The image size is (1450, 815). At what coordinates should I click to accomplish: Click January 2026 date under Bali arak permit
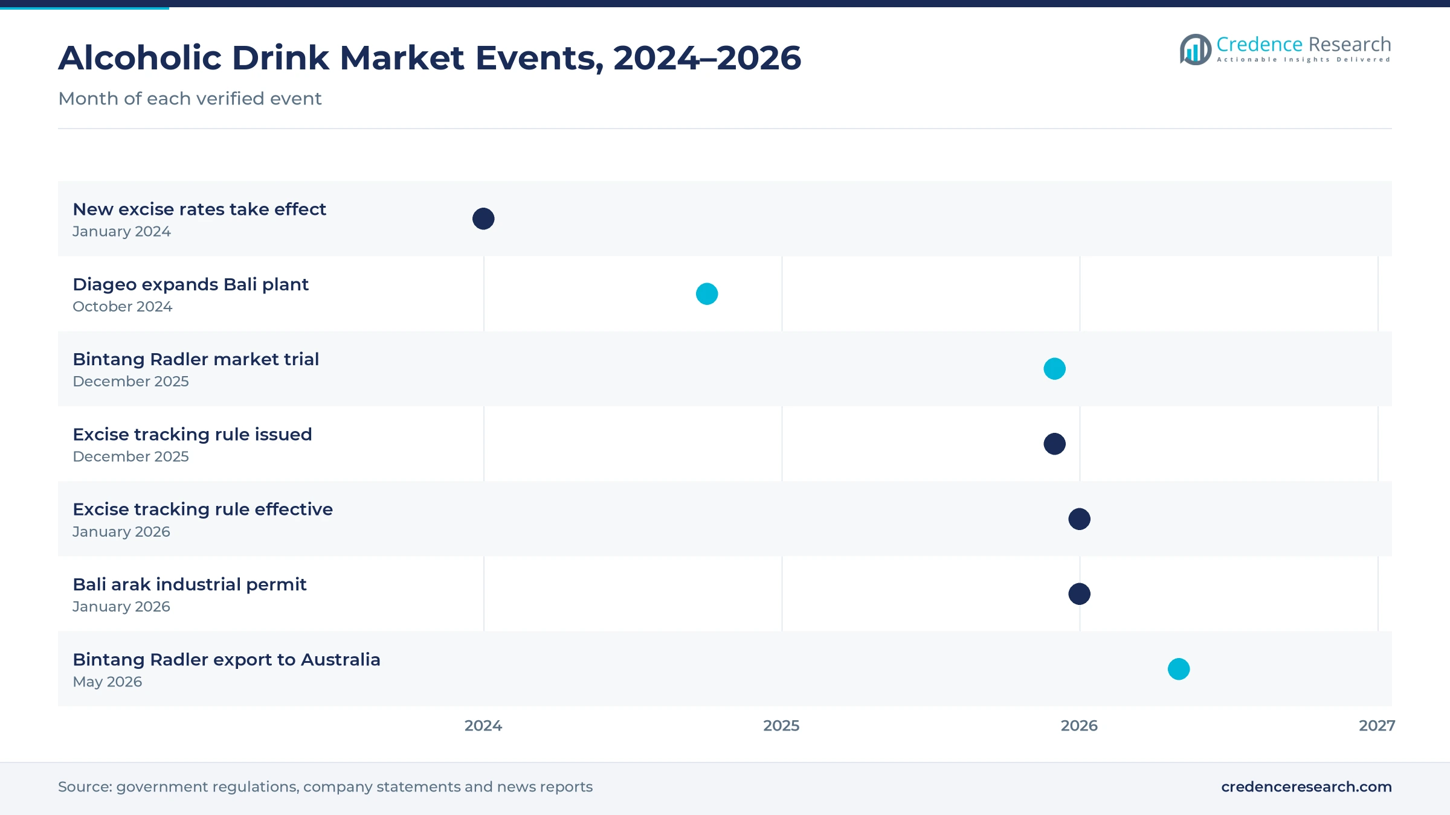121,607
